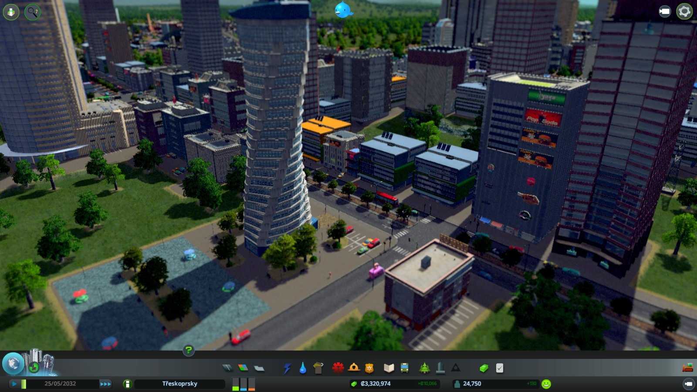Open the settings gear menu
The width and height of the screenshot is (697, 392).
click(x=684, y=11)
